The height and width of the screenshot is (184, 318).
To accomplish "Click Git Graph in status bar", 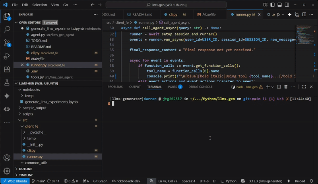I will coord(100,181).
